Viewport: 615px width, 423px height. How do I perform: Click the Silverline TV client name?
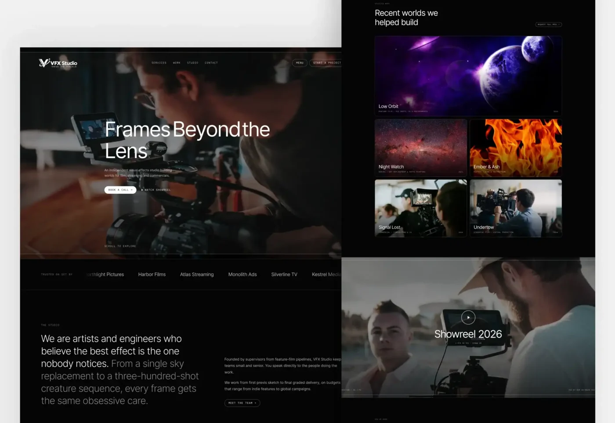click(284, 275)
